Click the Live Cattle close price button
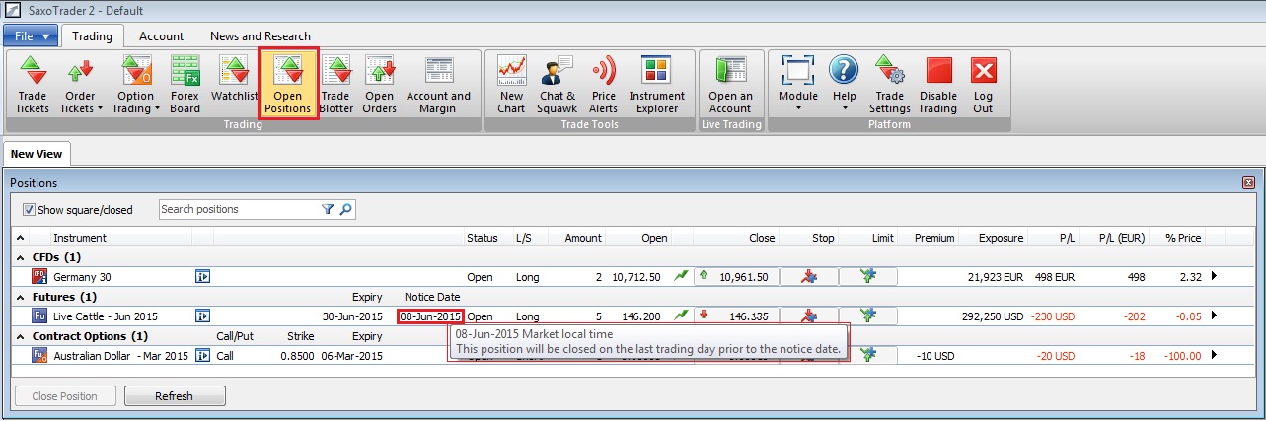 coord(735,316)
